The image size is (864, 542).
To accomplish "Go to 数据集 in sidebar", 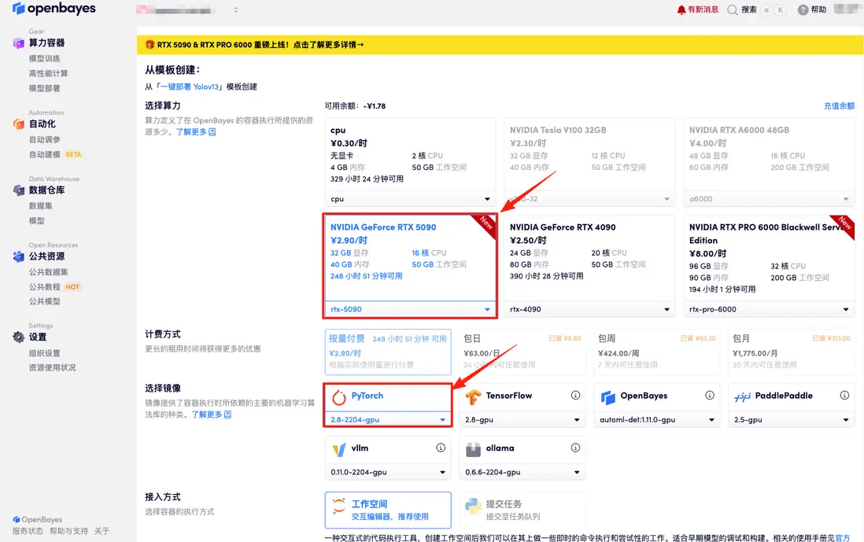I will pyautogui.click(x=41, y=205).
